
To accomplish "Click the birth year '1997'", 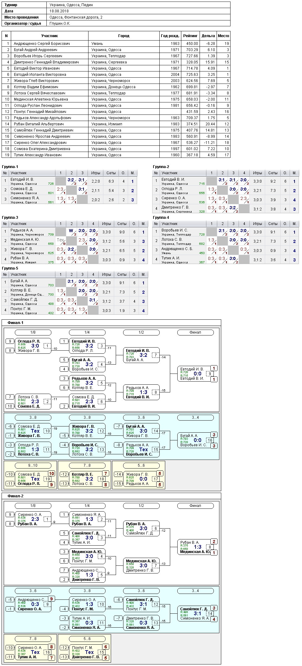I will tap(175, 149).
